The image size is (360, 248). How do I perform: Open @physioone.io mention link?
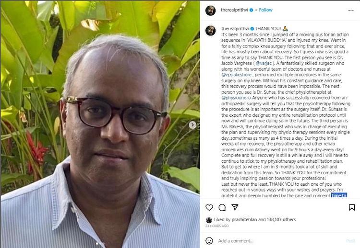pos(236,98)
